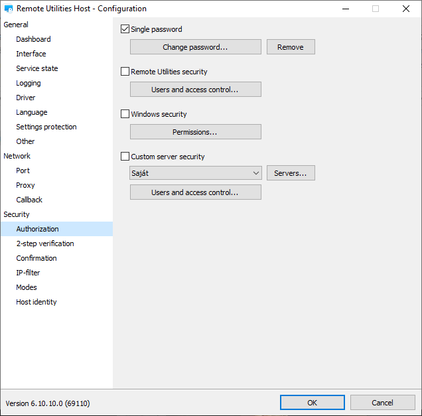Screen dimensions: 422x416
Task: Select the Proxy network settings
Action: [x=25, y=185]
